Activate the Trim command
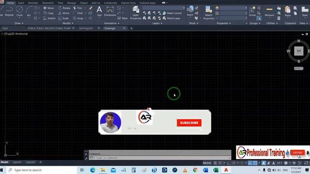Image resolution: width=310 pixels, height=174 pixels. [77, 8]
